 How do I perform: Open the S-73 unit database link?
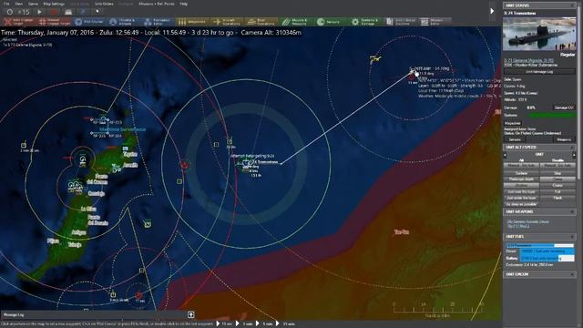(x=528, y=60)
